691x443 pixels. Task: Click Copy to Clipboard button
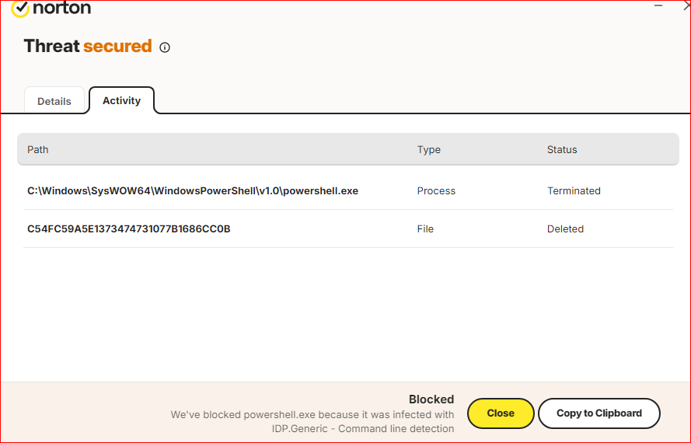pyautogui.click(x=599, y=413)
